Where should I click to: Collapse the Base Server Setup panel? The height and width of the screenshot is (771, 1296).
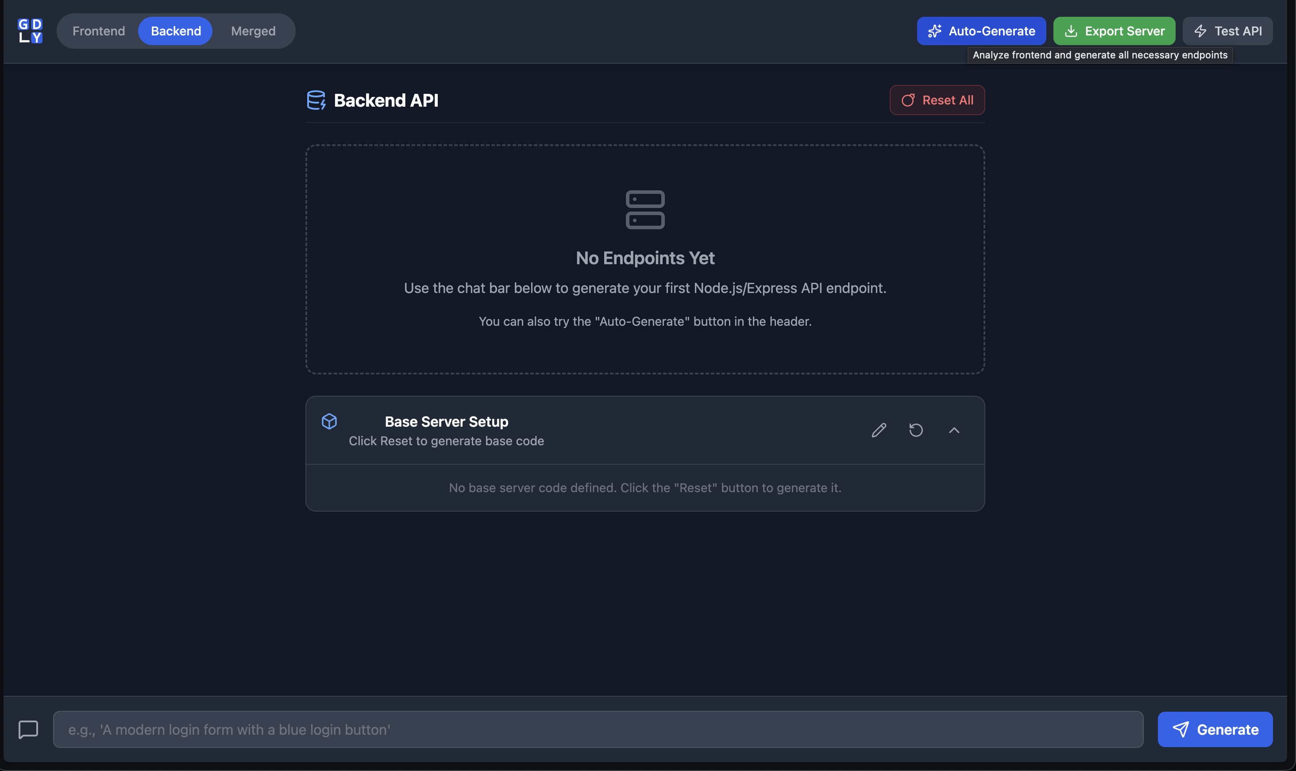954,430
